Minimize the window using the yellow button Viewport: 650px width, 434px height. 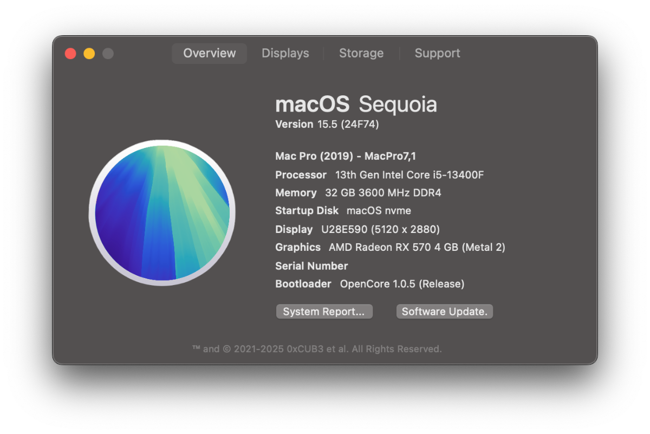click(89, 54)
